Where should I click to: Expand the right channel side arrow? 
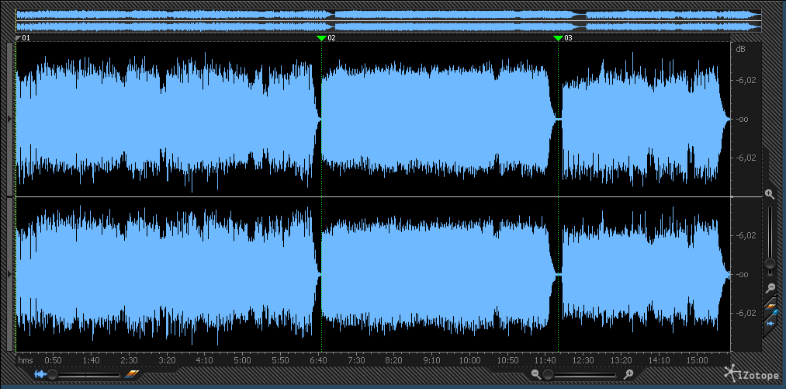(9, 274)
